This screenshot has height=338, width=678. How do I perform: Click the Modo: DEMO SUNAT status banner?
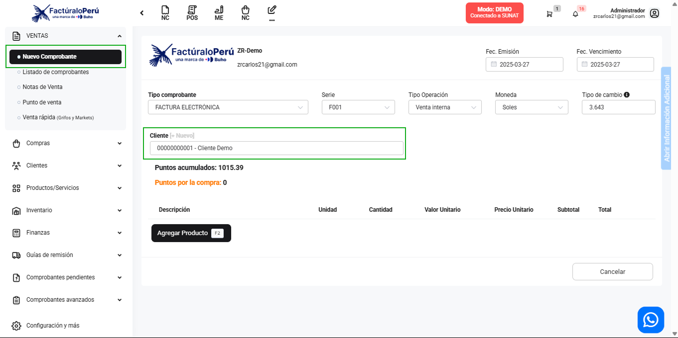494,12
